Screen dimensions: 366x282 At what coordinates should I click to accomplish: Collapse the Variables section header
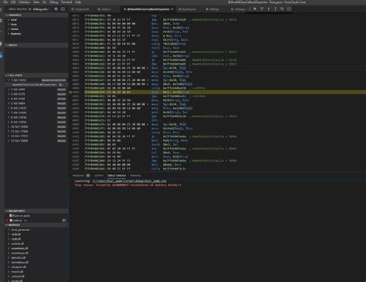(x=36, y=15)
